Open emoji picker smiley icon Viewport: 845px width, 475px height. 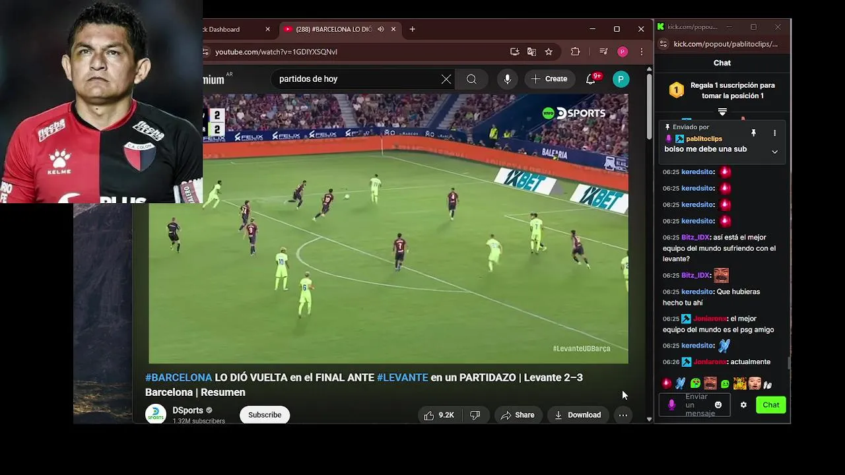[718, 405]
